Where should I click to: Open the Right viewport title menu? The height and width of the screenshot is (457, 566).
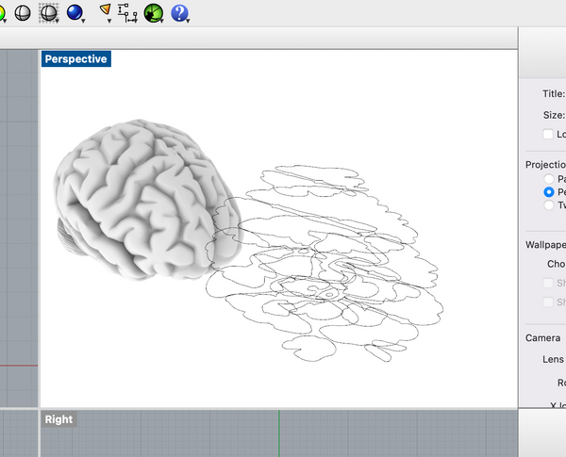point(58,419)
